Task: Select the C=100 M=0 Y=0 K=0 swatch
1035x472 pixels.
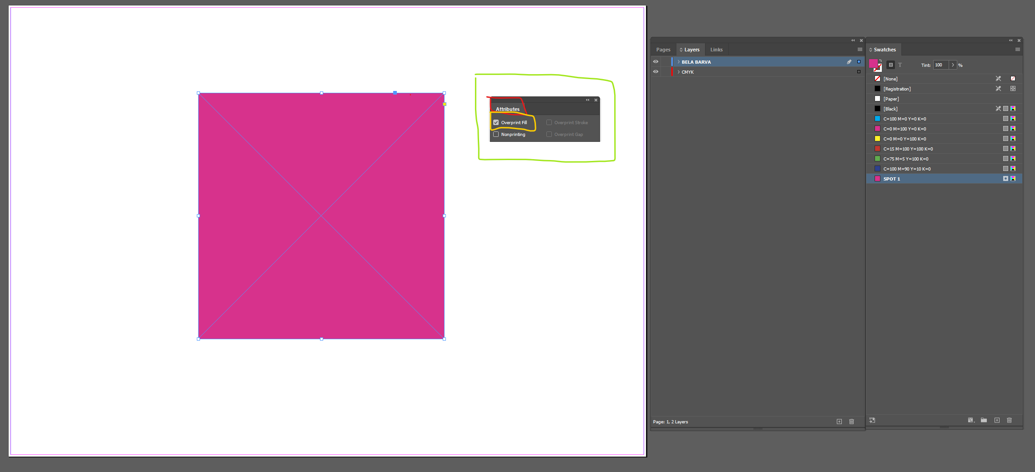Action: point(905,119)
